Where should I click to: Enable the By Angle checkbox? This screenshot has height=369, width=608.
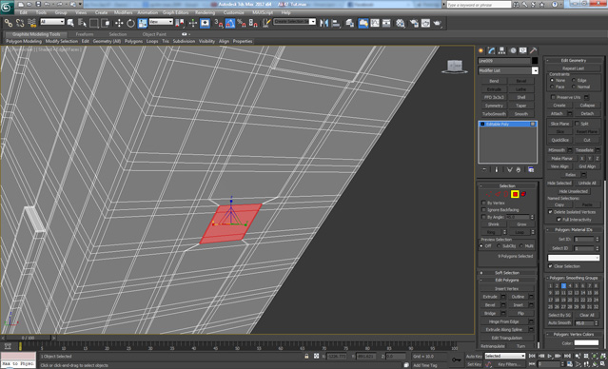click(x=483, y=217)
